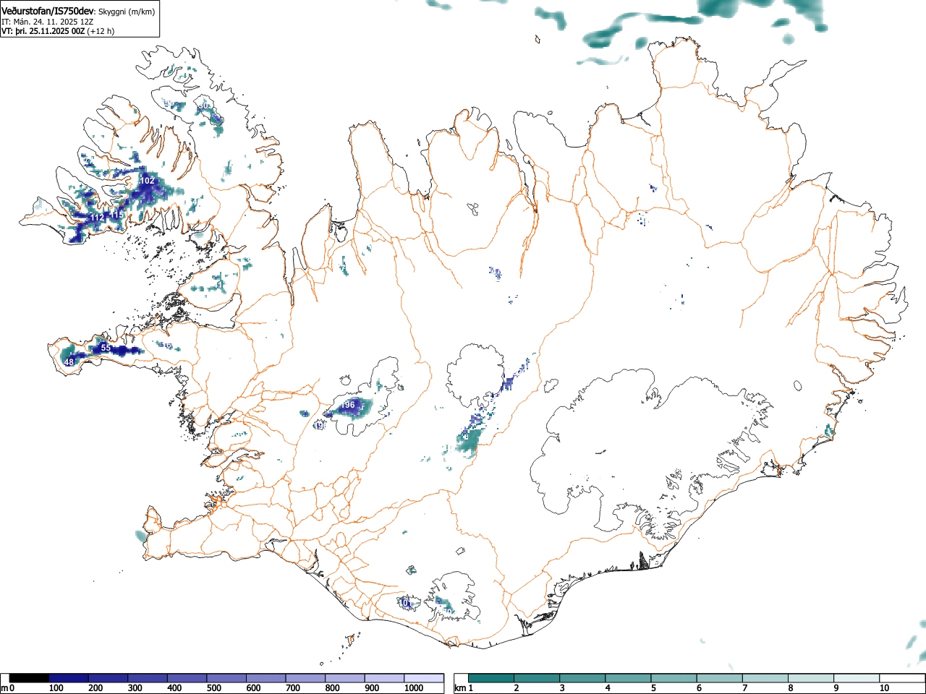
Task: Click the '500' tick label on the meter scale
Action: pyautogui.click(x=214, y=688)
